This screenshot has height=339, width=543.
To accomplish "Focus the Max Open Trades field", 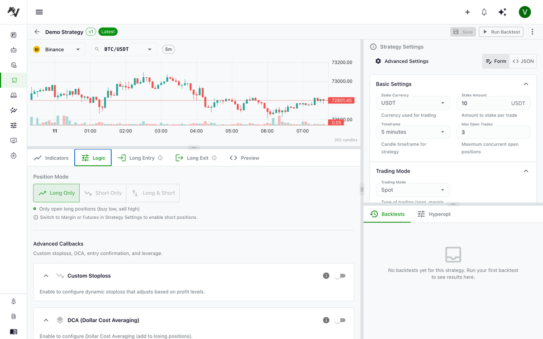I will [493, 132].
